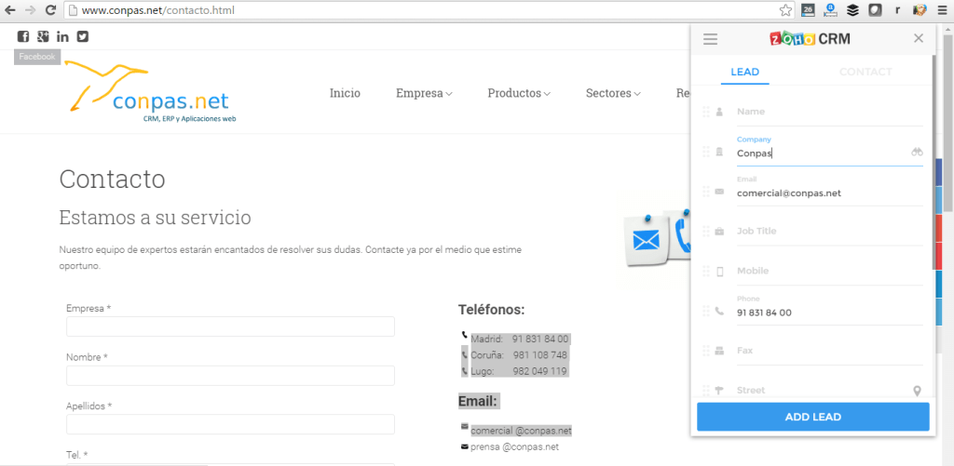Click the Coruña phone number 981 108 748
954x466 pixels.
tap(540, 354)
